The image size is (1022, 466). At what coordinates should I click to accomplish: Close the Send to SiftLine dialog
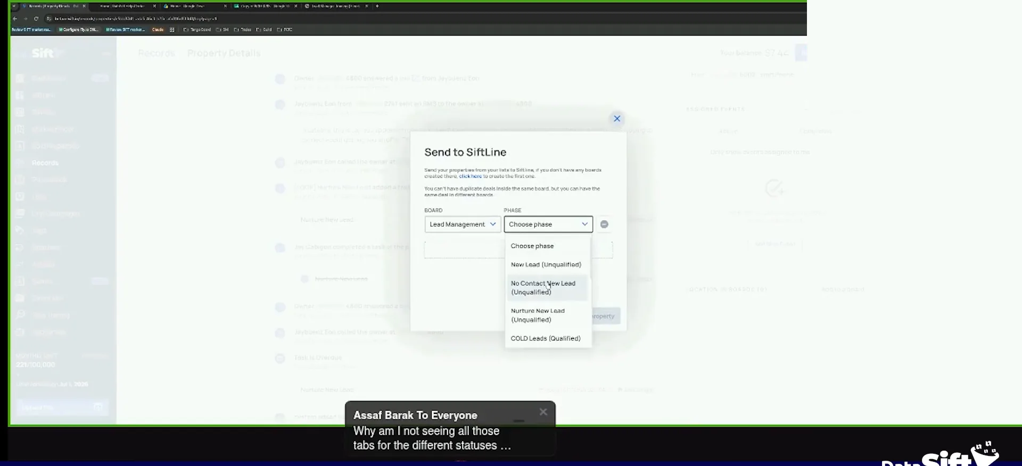pos(617,119)
